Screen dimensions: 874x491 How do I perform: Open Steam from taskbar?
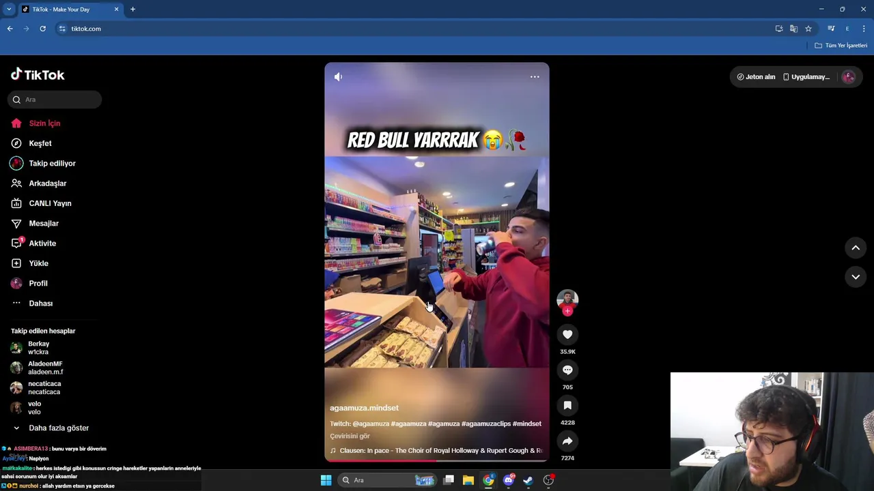tap(528, 480)
